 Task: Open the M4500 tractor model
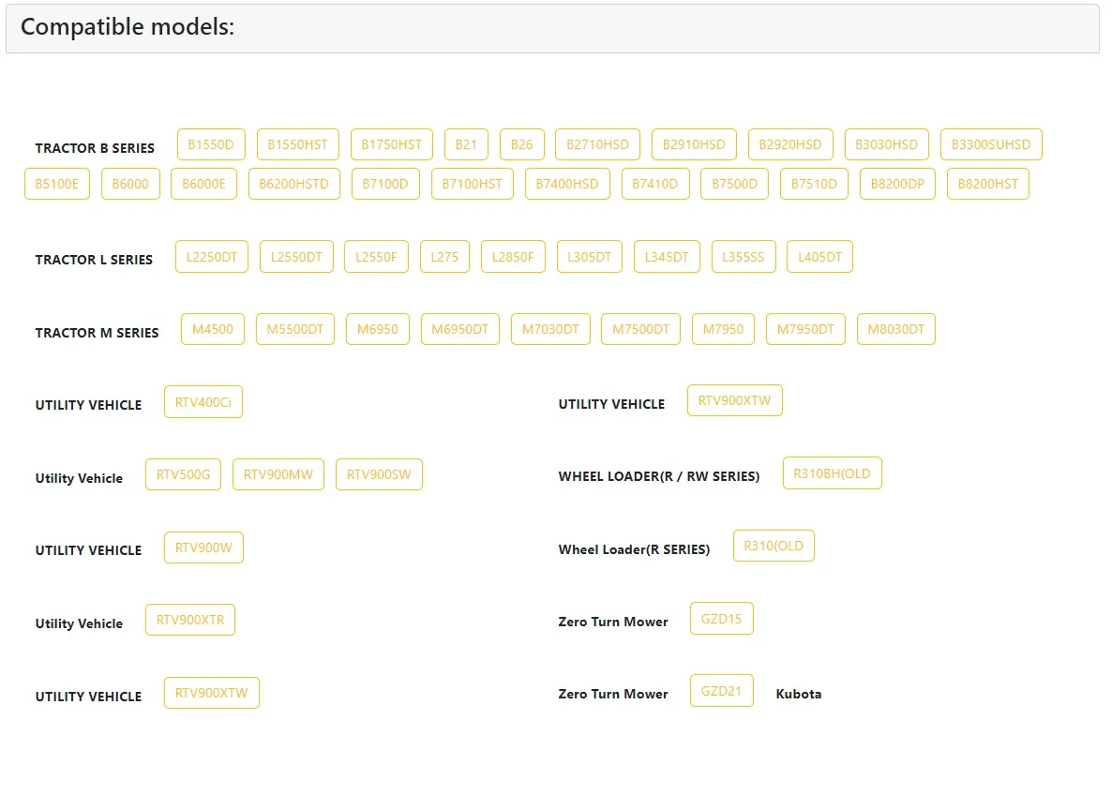(x=213, y=329)
